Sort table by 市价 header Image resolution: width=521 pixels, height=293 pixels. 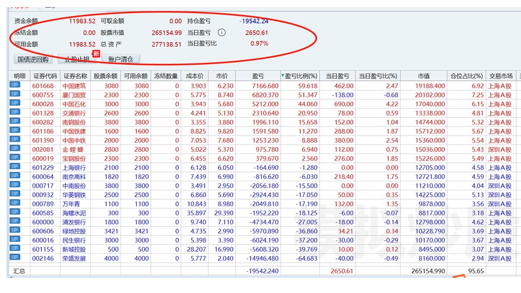click(222, 76)
